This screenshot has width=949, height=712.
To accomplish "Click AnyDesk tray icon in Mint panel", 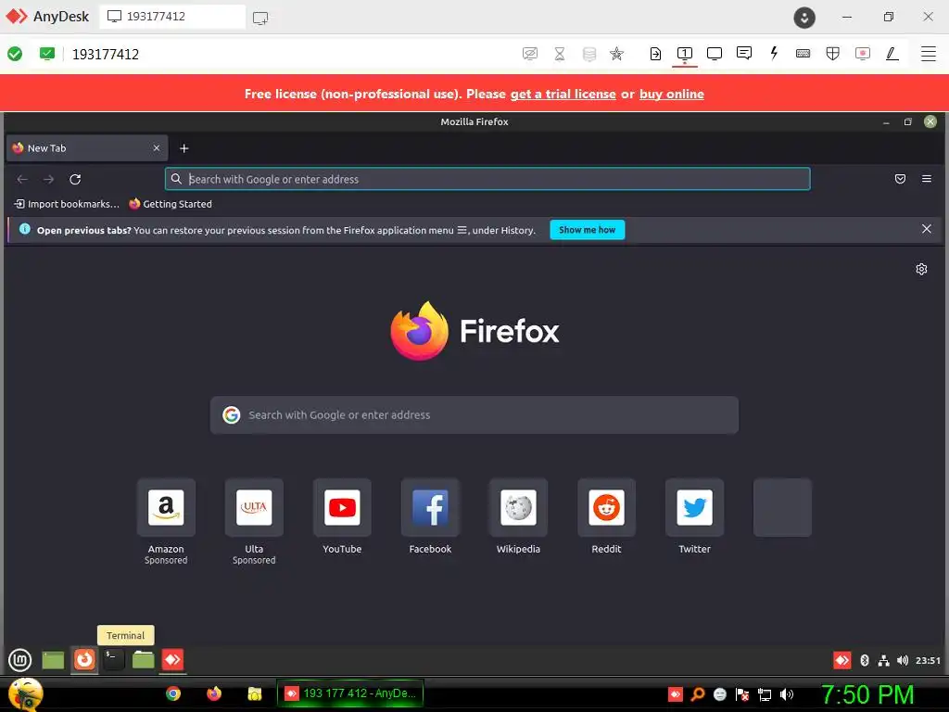I will [x=841, y=660].
